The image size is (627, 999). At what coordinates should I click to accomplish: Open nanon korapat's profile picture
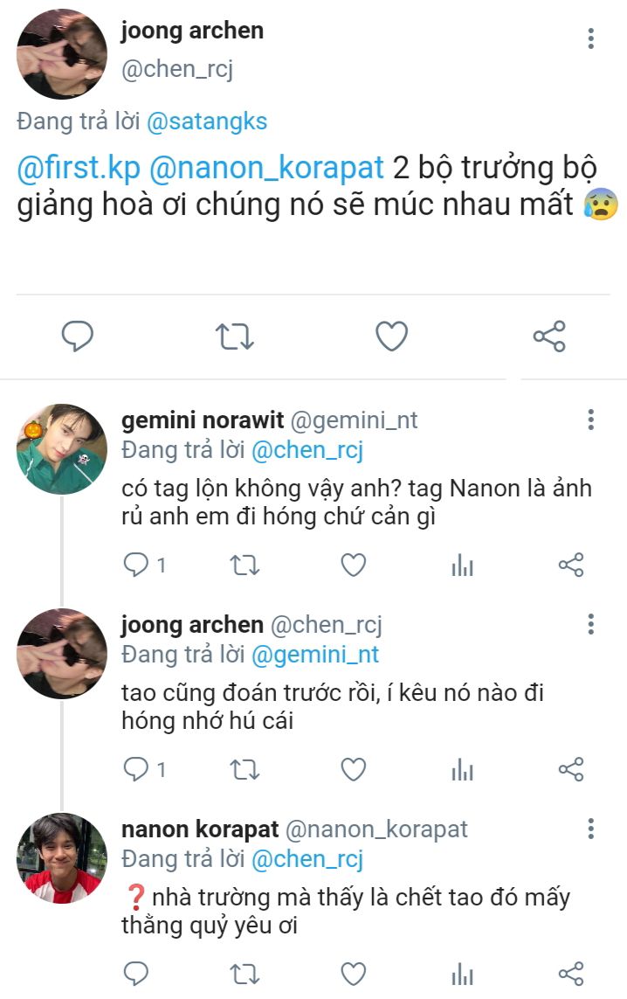[61, 858]
